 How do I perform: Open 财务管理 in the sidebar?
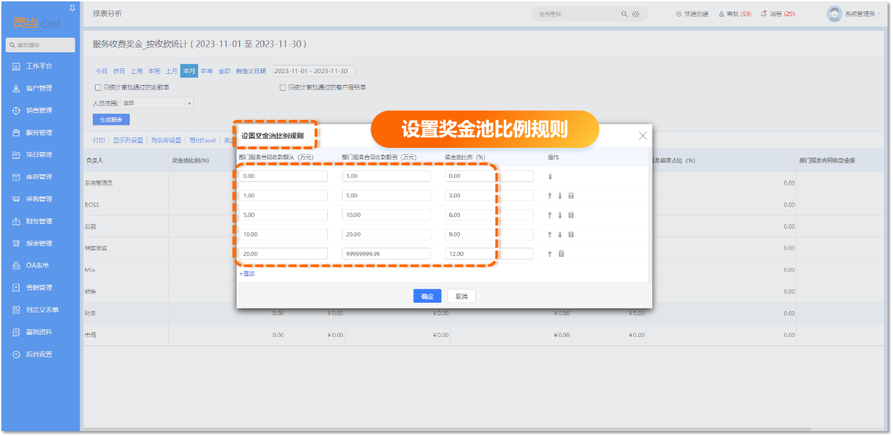pyautogui.click(x=39, y=221)
